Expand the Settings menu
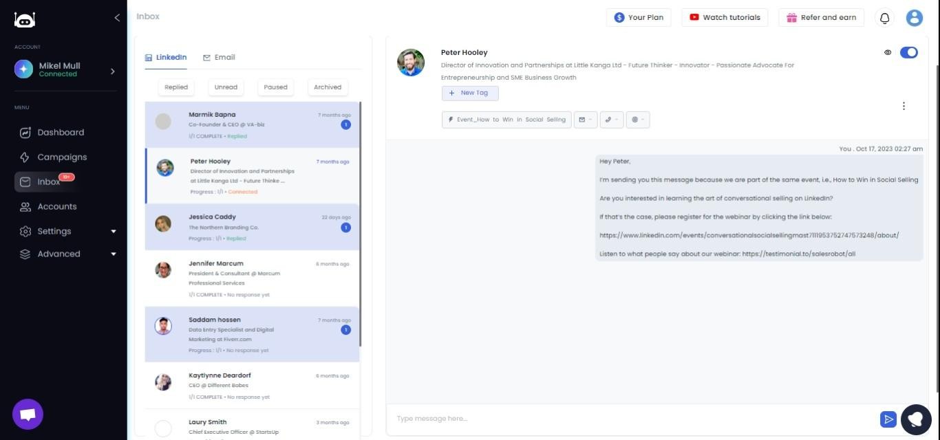 53,231
